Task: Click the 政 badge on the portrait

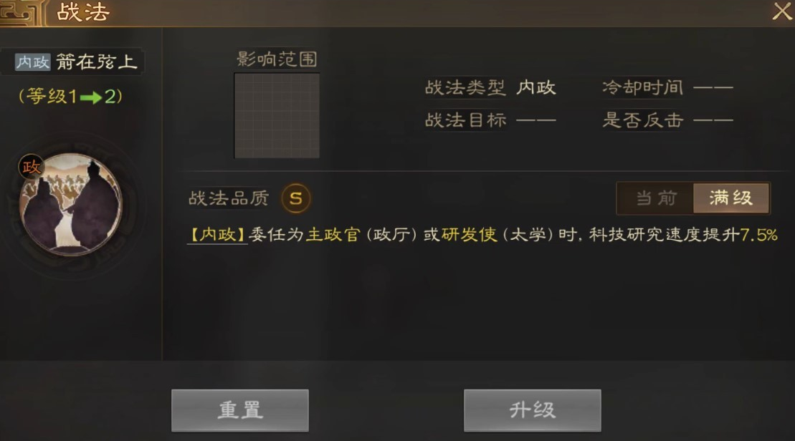Action: point(31,167)
